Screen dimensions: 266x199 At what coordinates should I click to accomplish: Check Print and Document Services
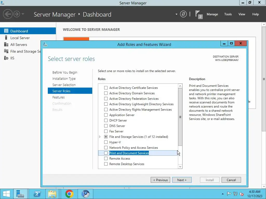click(106, 153)
